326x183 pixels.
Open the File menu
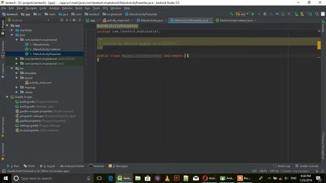(x=4, y=8)
